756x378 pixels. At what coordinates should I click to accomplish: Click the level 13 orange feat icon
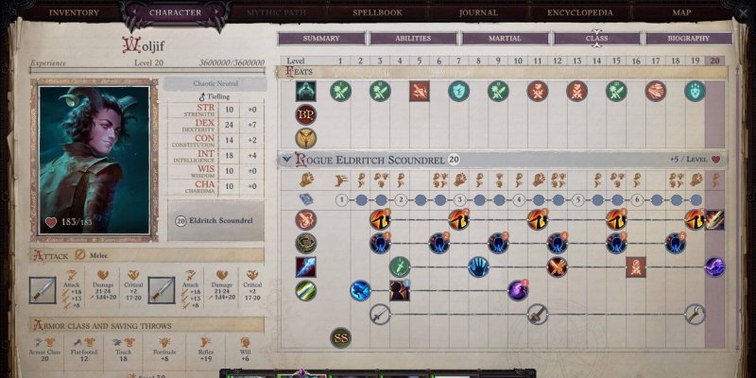pos(577,91)
